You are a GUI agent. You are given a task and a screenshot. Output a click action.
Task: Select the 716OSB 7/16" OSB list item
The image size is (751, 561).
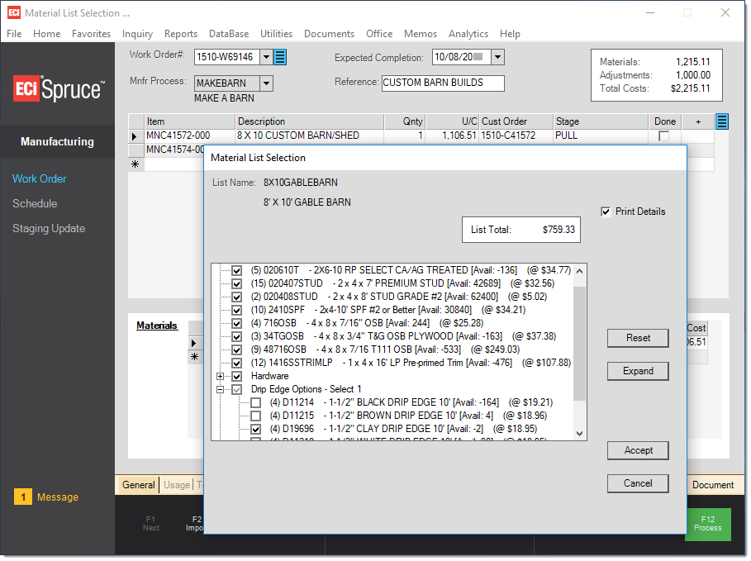pos(367,323)
